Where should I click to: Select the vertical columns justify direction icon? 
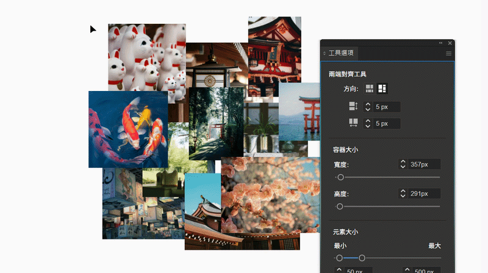pos(382,89)
